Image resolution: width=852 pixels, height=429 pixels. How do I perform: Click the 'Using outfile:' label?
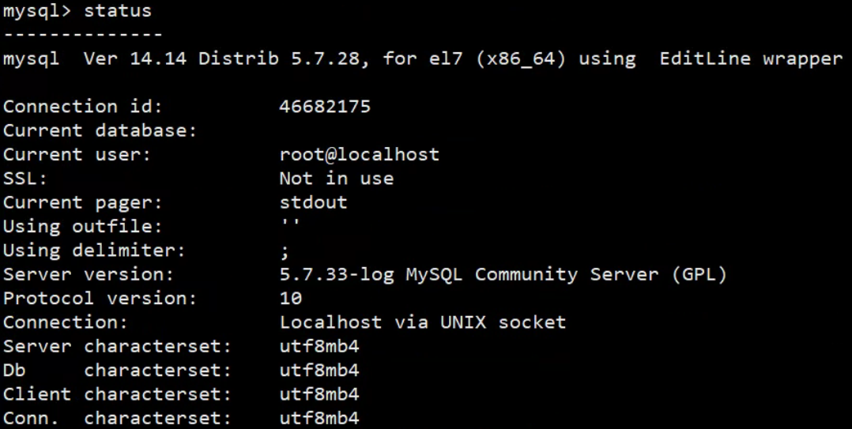pos(82,226)
